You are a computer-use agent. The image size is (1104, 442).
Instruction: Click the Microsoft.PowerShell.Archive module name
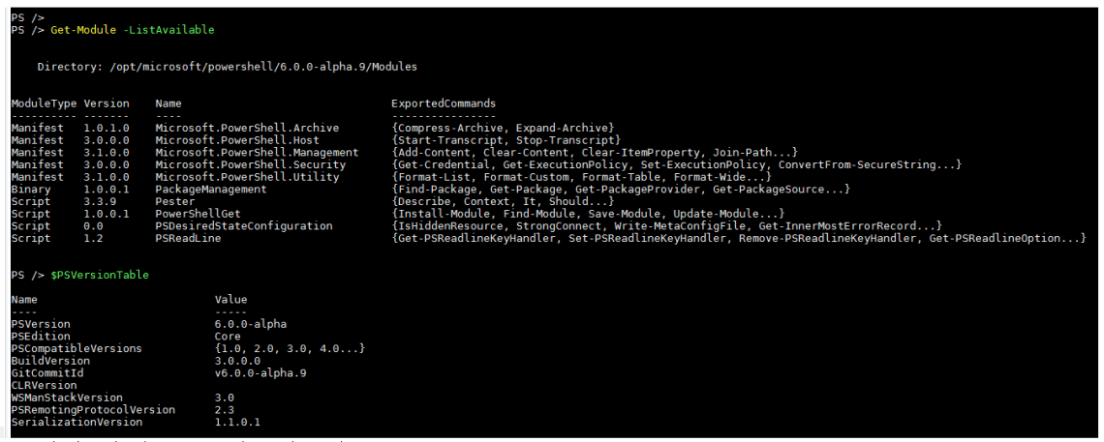point(261,128)
